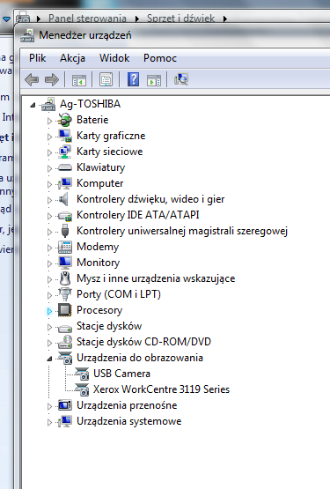Click Scan for hardware changes icon
Screen dimensions: 330x489
point(181,79)
